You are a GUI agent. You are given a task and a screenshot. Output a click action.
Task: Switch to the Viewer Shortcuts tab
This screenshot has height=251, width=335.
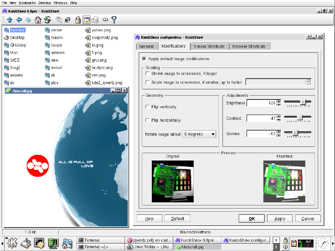coord(209,47)
